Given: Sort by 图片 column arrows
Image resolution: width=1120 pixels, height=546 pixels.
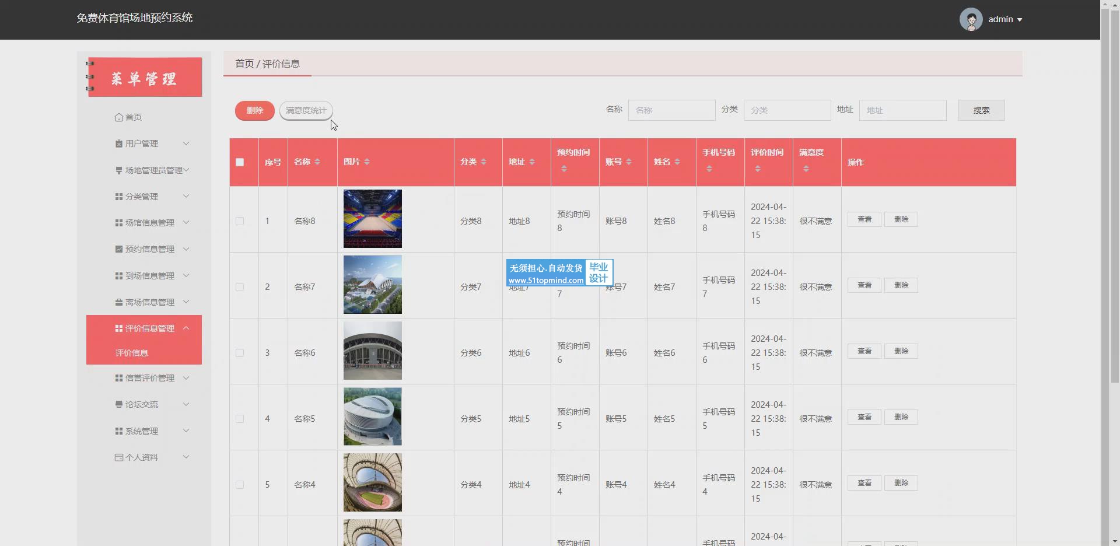Looking at the screenshot, I should [x=367, y=162].
